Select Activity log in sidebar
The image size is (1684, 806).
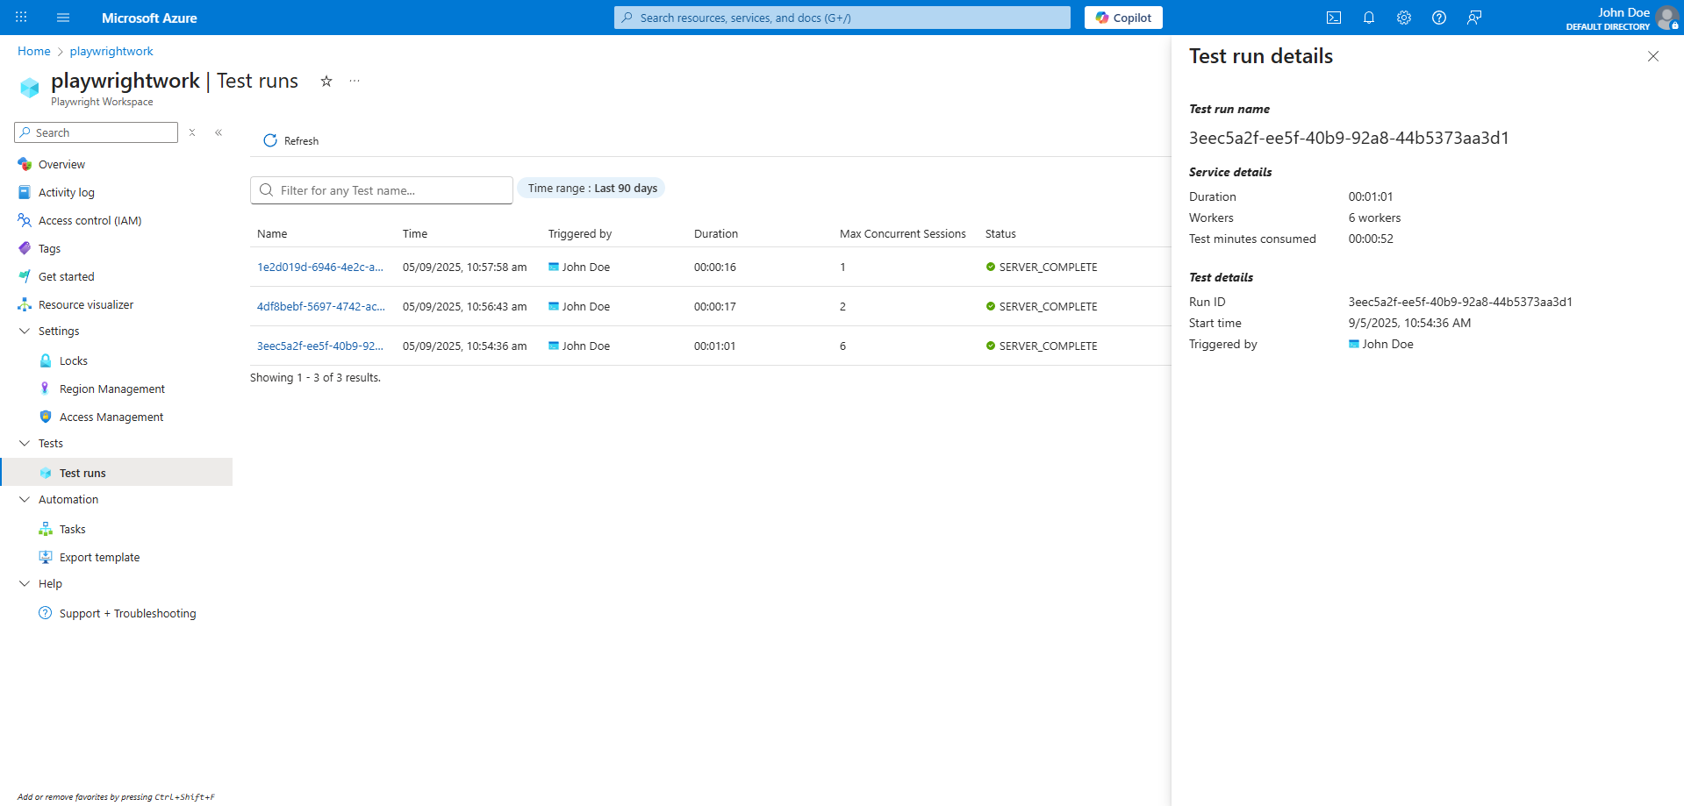(66, 192)
